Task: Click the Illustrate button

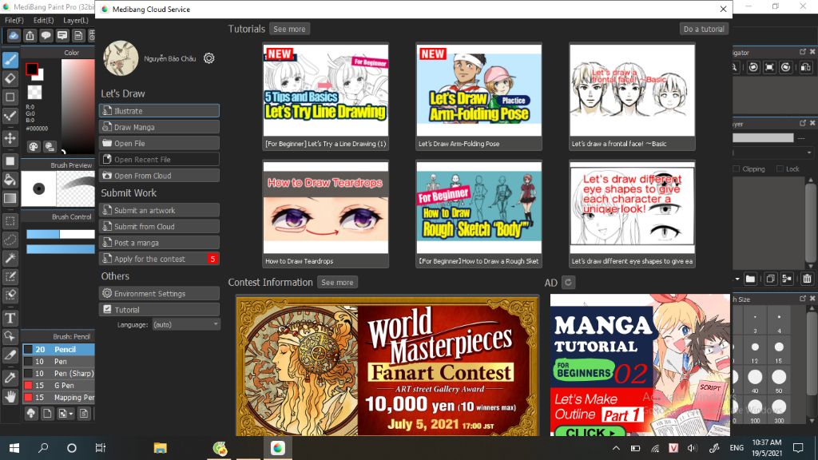Action: pyautogui.click(x=159, y=110)
